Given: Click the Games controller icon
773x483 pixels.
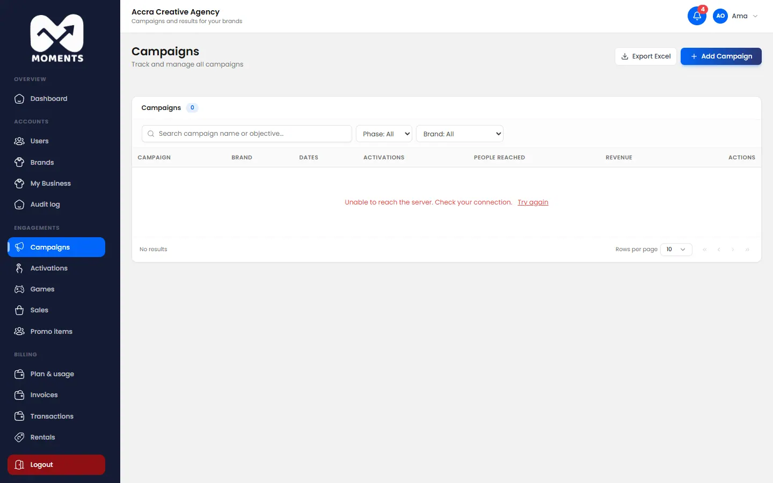Looking at the screenshot, I should point(19,289).
